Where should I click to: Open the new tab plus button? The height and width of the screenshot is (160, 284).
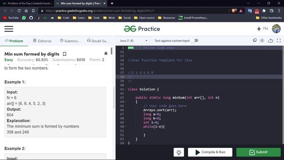(112, 3)
